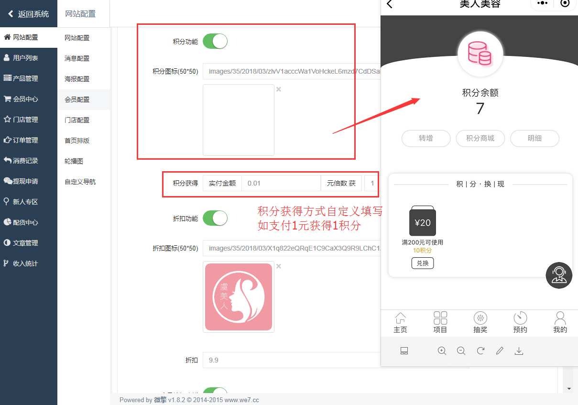Toggle the 折扣功能 switch

[215, 218]
